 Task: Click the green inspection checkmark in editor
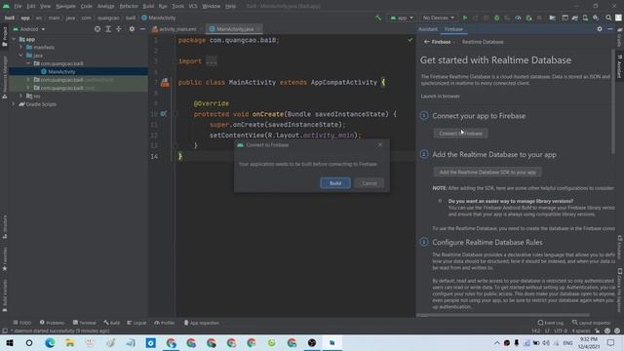410,40
